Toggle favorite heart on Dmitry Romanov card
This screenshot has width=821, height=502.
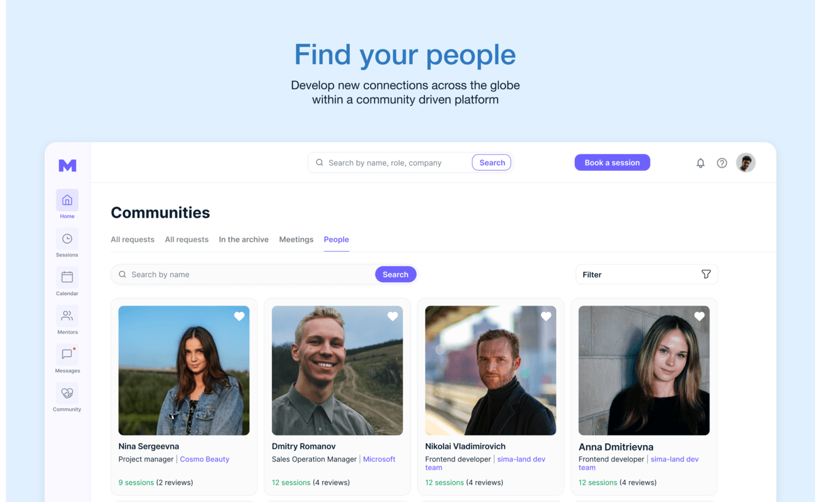coord(393,317)
